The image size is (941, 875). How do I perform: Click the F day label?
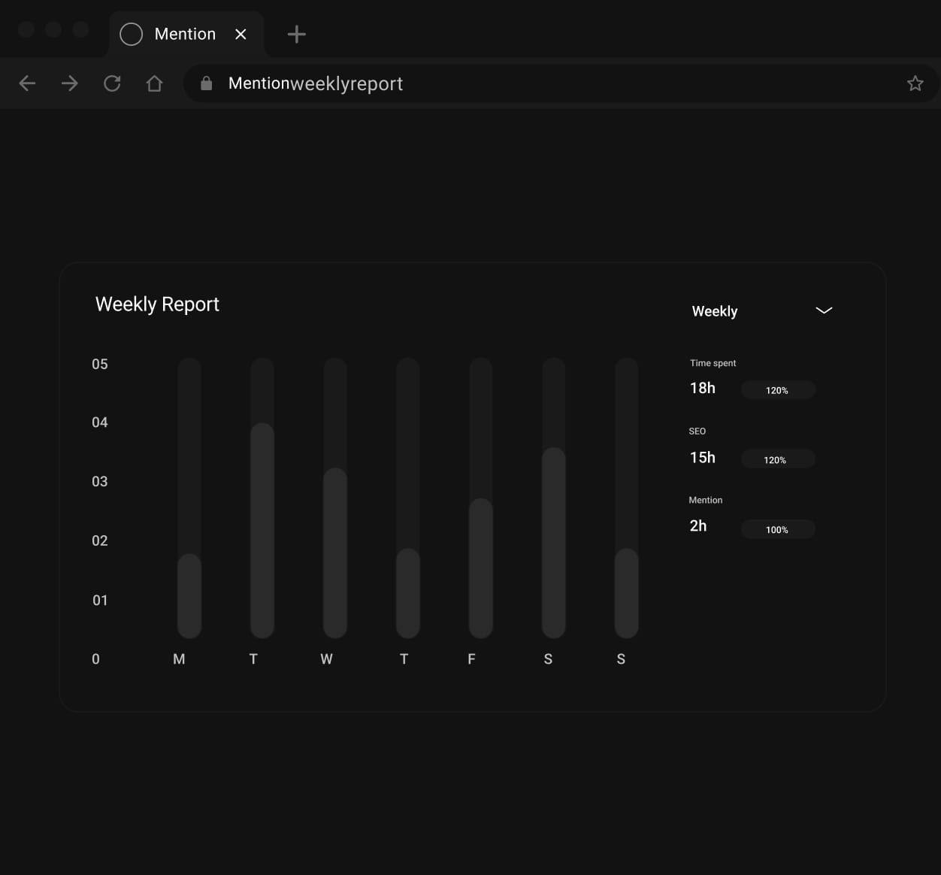click(x=471, y=659)
